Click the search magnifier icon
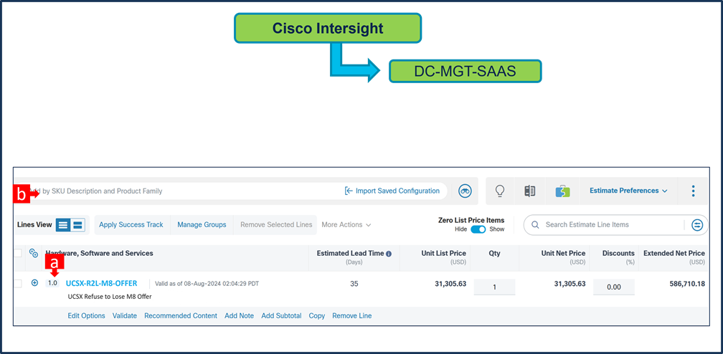The width and height of the screenshot is (723, 354). click(535, 225)
